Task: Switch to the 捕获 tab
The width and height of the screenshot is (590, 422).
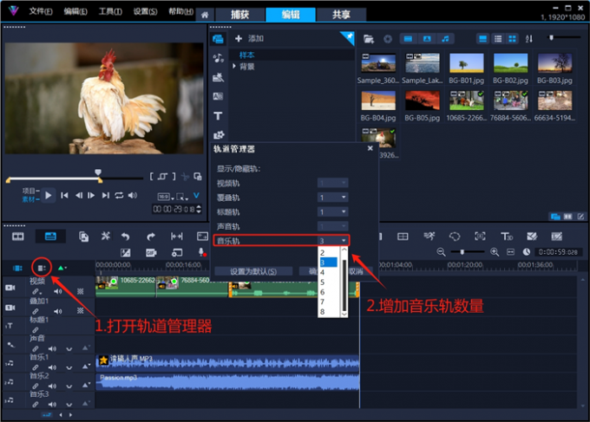Action: click(x=239, y=15)
